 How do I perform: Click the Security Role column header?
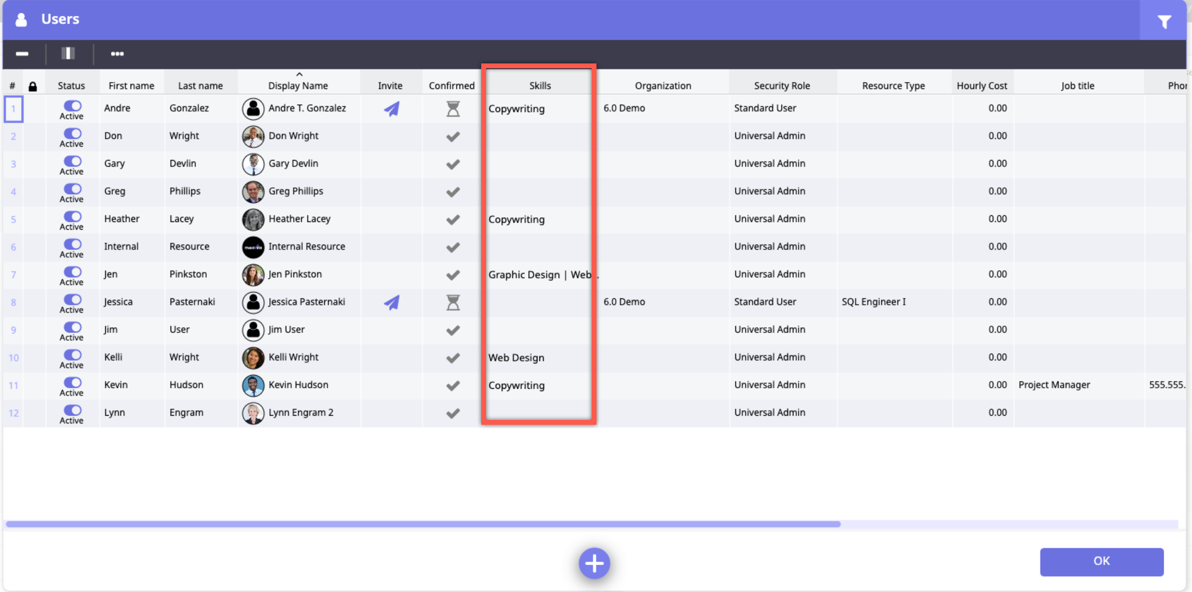(781, 86)
